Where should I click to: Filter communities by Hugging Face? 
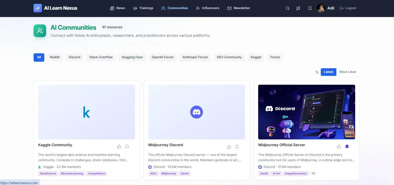point(132,57)
